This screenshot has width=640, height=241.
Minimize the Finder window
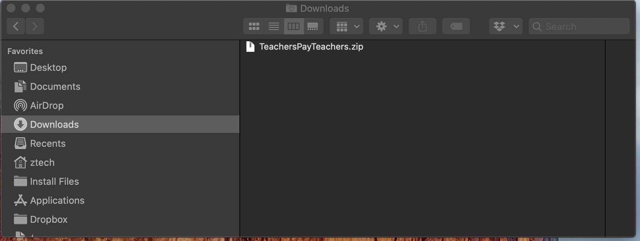(x=26, y=8)
